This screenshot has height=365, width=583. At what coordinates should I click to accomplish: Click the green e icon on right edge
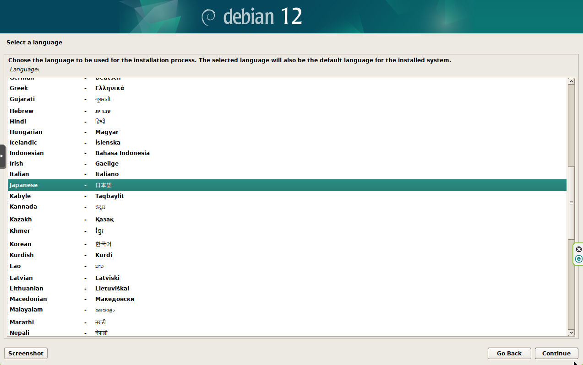click(x=578, y=259)
